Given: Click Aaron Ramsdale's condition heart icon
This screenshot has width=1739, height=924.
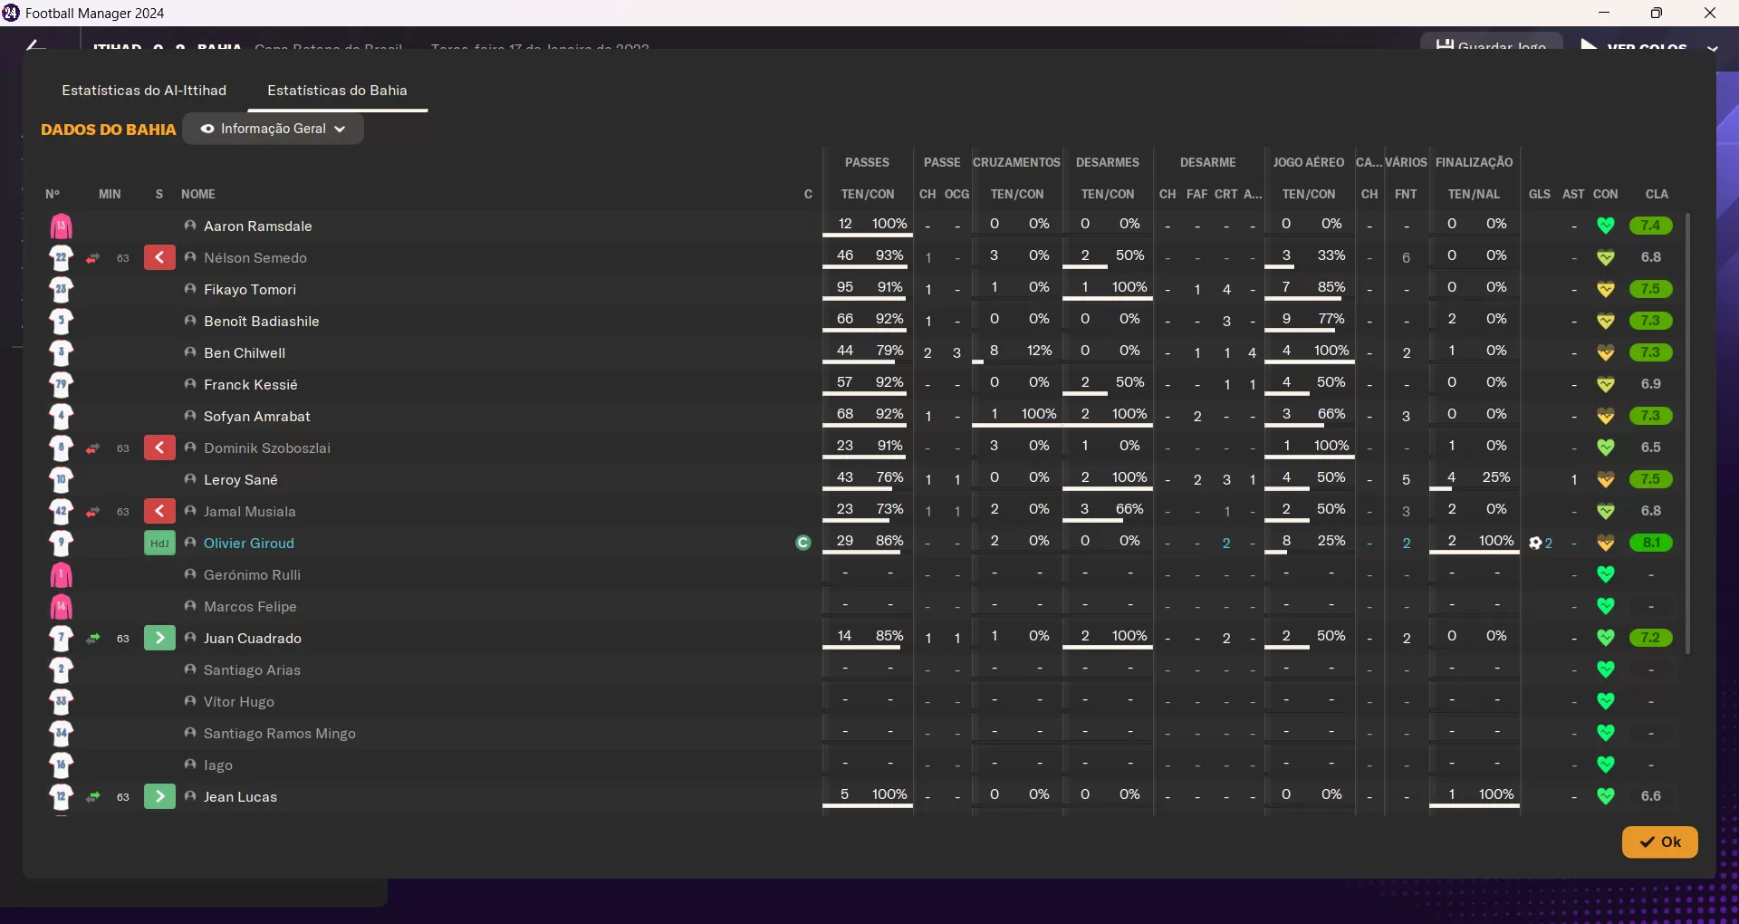Looking at the screenshot, I should [1606, 226].
